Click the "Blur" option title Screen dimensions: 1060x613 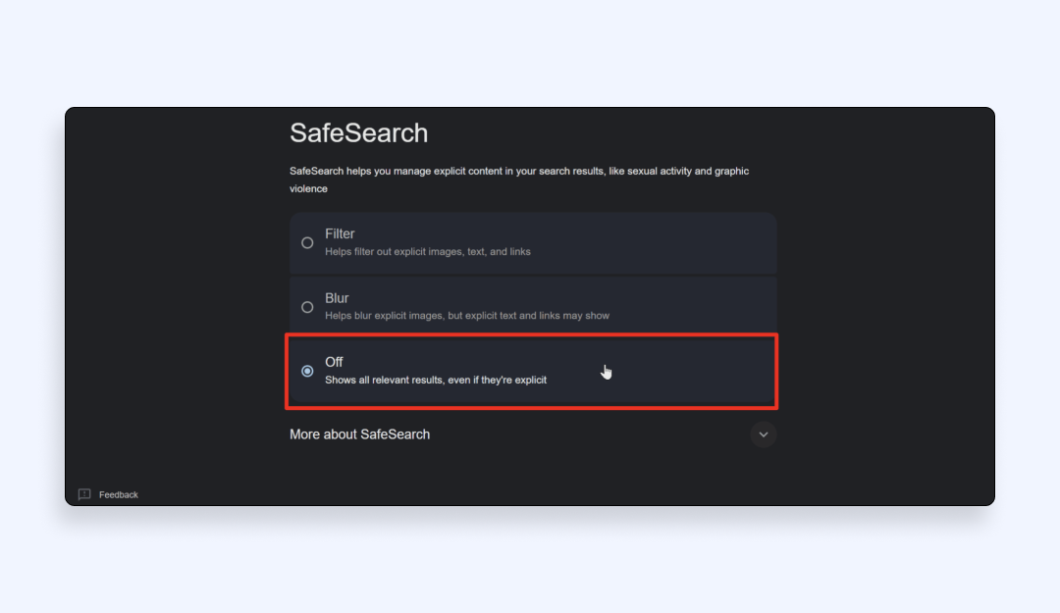tap(337, 298)
